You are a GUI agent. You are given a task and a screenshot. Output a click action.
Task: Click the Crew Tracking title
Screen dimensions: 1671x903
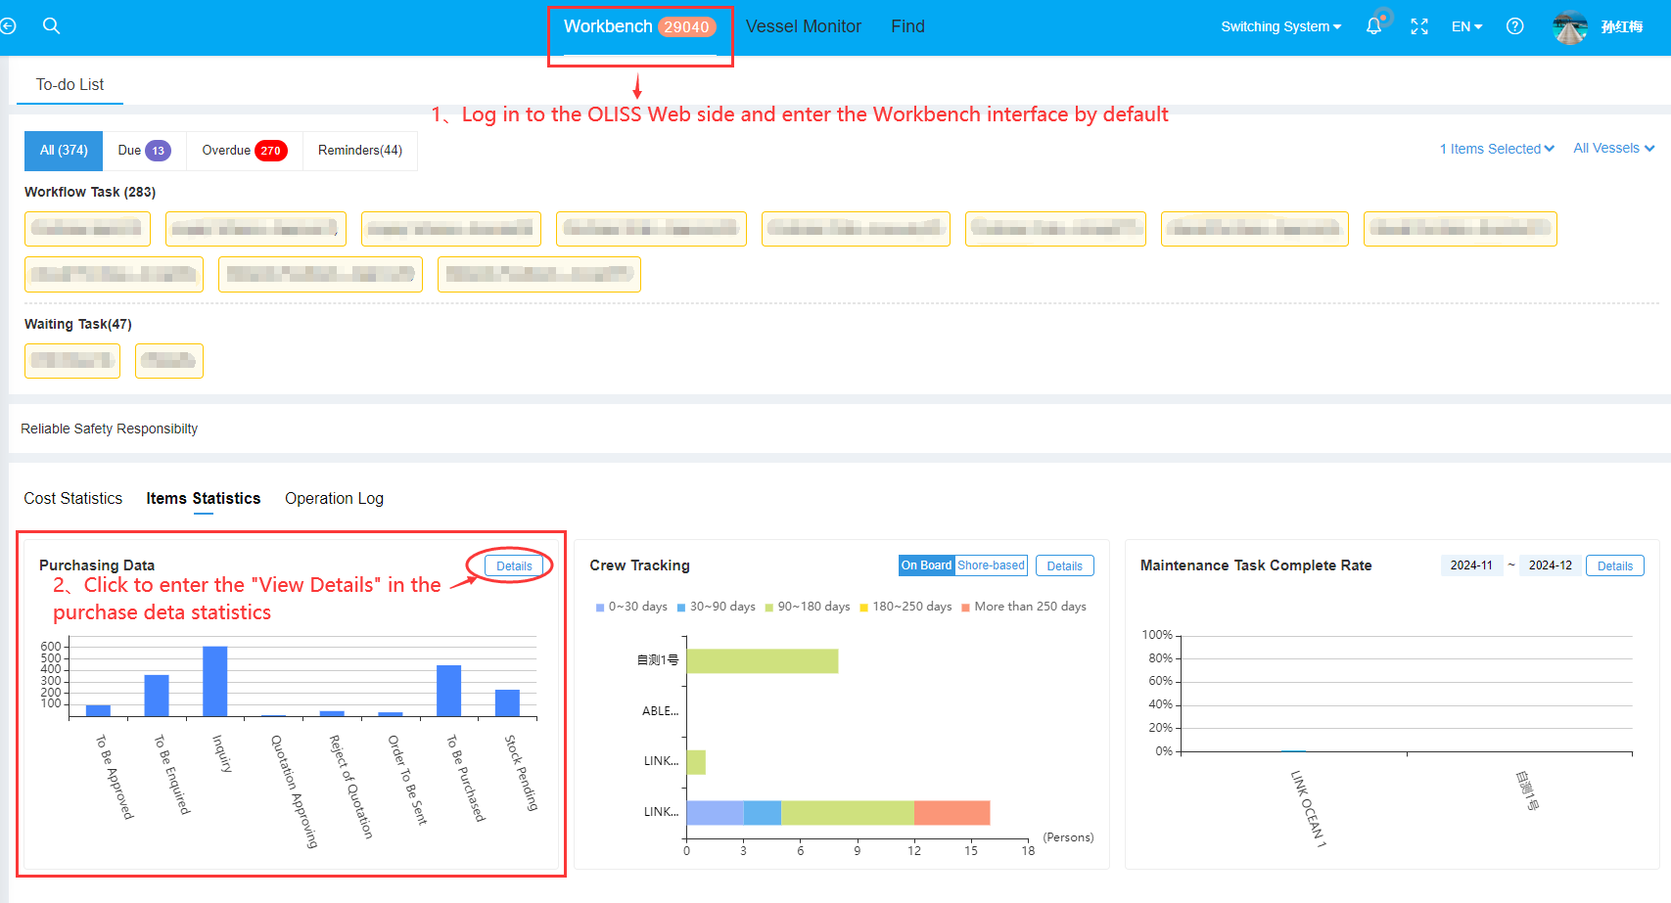click(x=639, y=565)
